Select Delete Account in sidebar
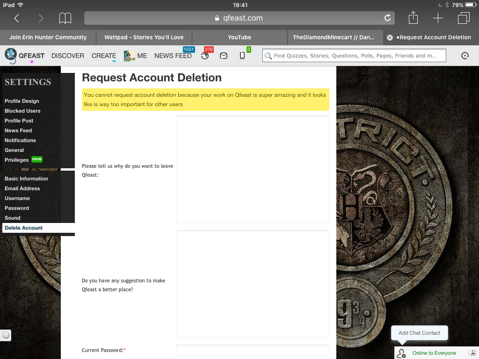This screenshot has width=479, height=359. 38,228
